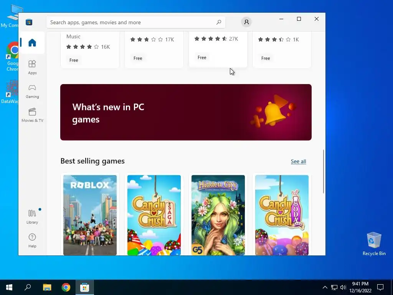
Task: Click the Store window vertical scrollbar
Action: pyautogui.click(x=323, y=171)
